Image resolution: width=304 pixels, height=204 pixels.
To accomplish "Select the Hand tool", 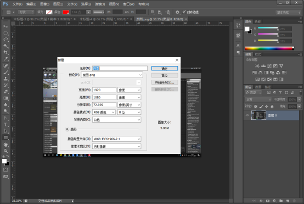I will (5, 145).
